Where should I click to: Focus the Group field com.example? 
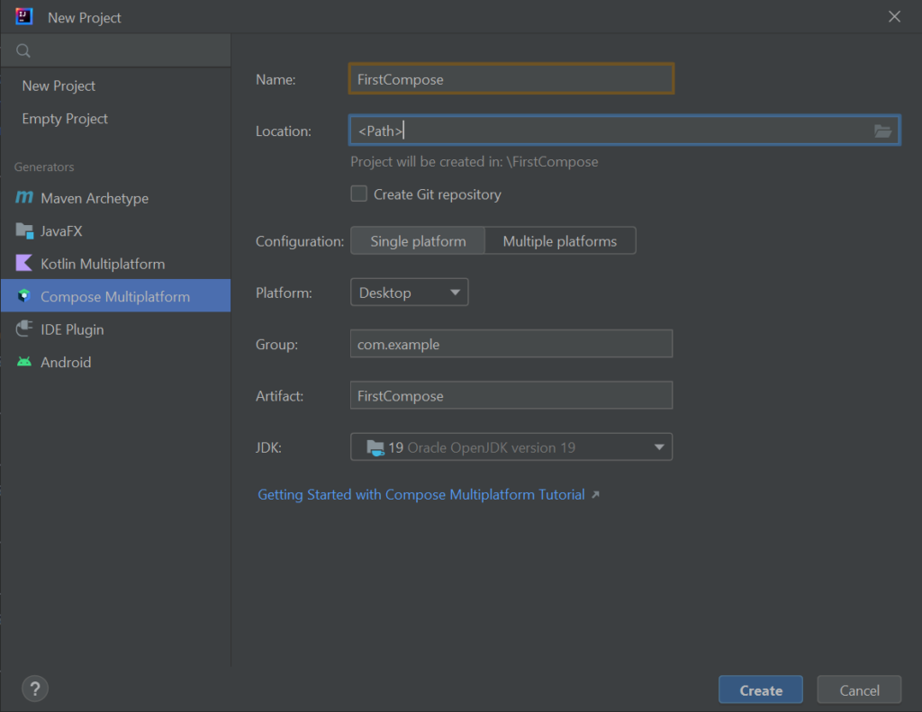point(511,344)
